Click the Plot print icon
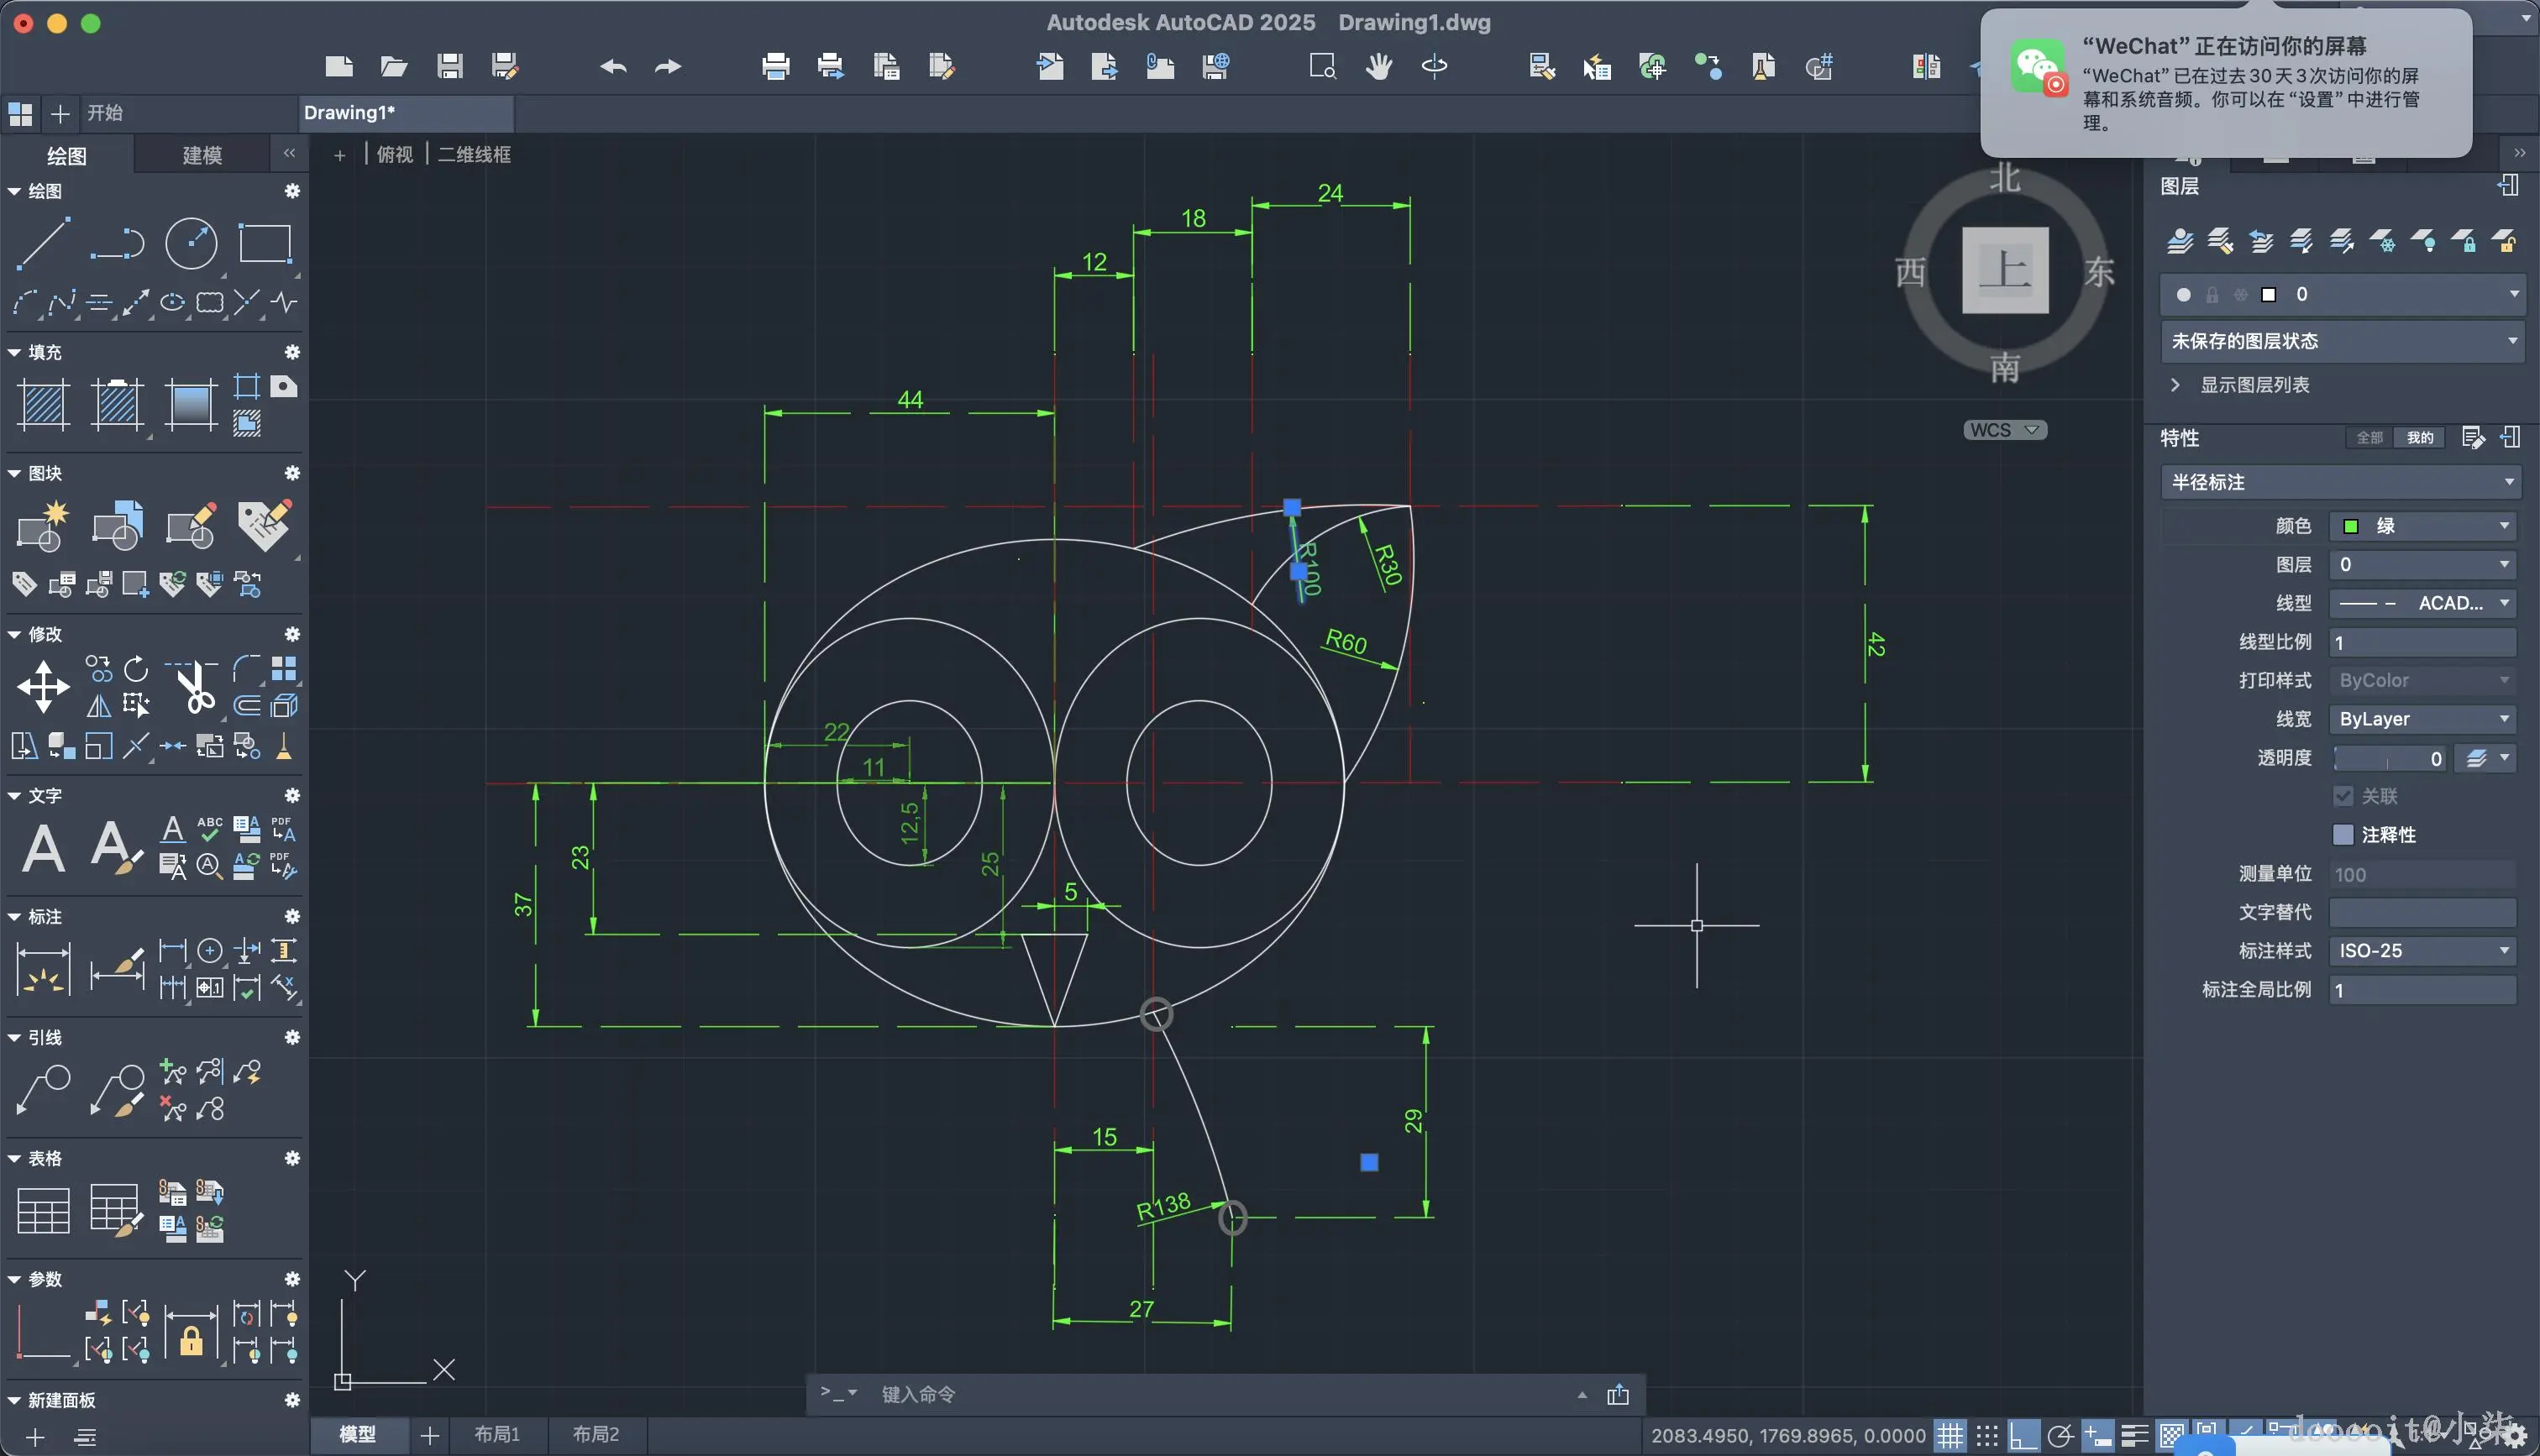 point(775,67)
